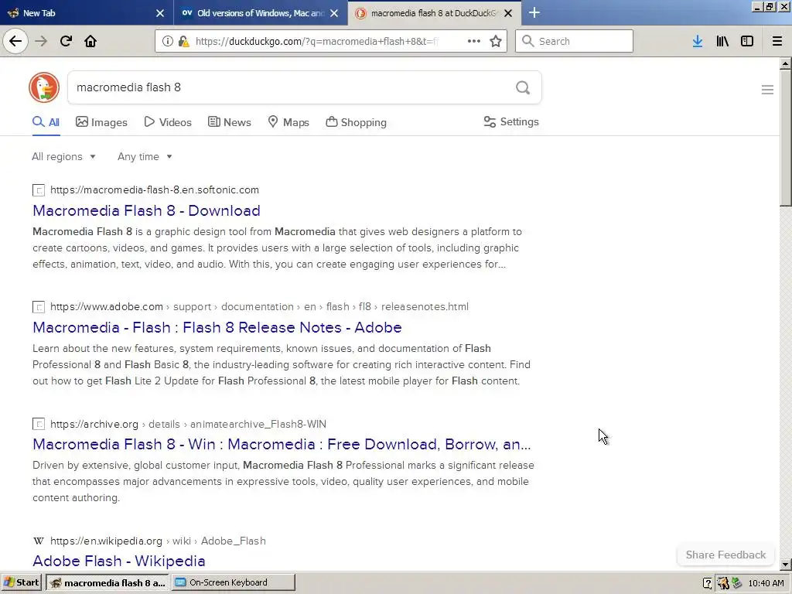Reload the current page
The image size is (792, 594).
point(66,41)
